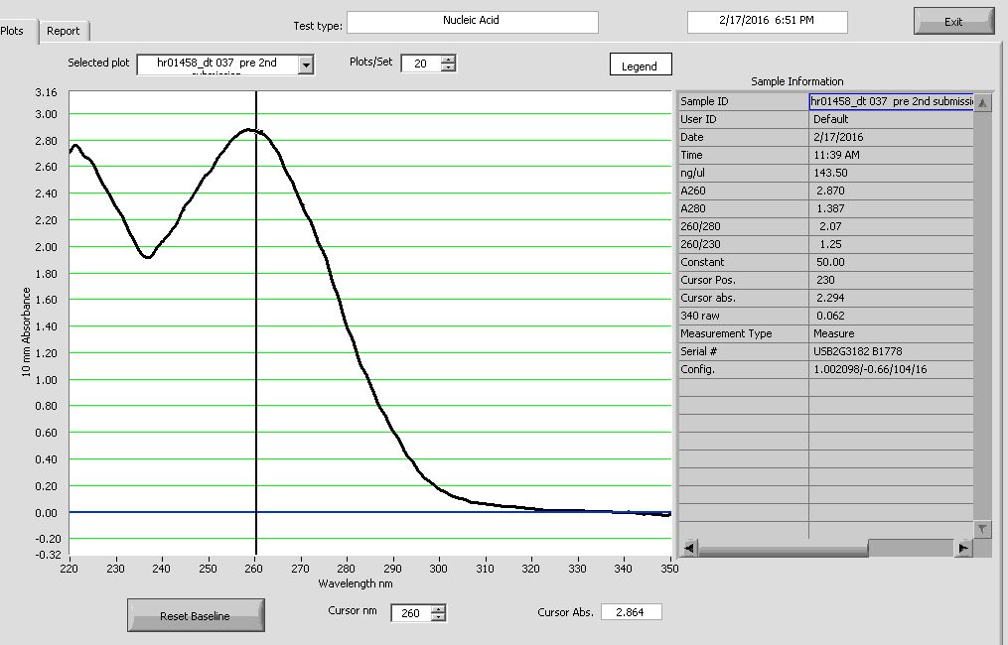Increase Plots/Set value with up arrow
Screen dimensions: 1008x645
pos(448,59)
